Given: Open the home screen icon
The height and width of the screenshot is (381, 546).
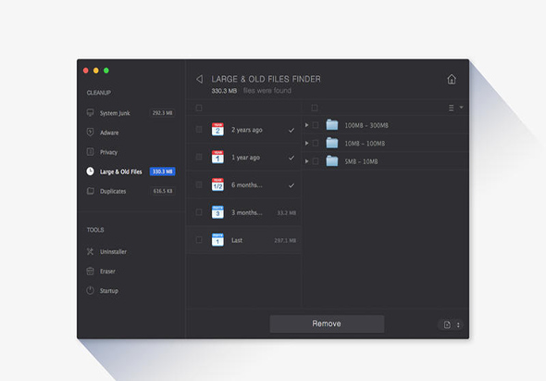Looking at the screenshot, I should 452,79.
